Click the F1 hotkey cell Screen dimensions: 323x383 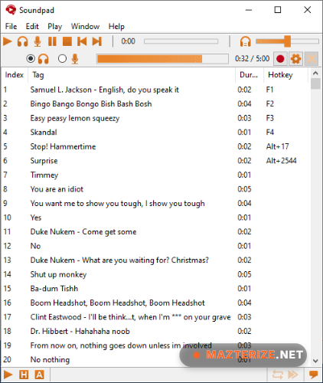coord(269,90)
